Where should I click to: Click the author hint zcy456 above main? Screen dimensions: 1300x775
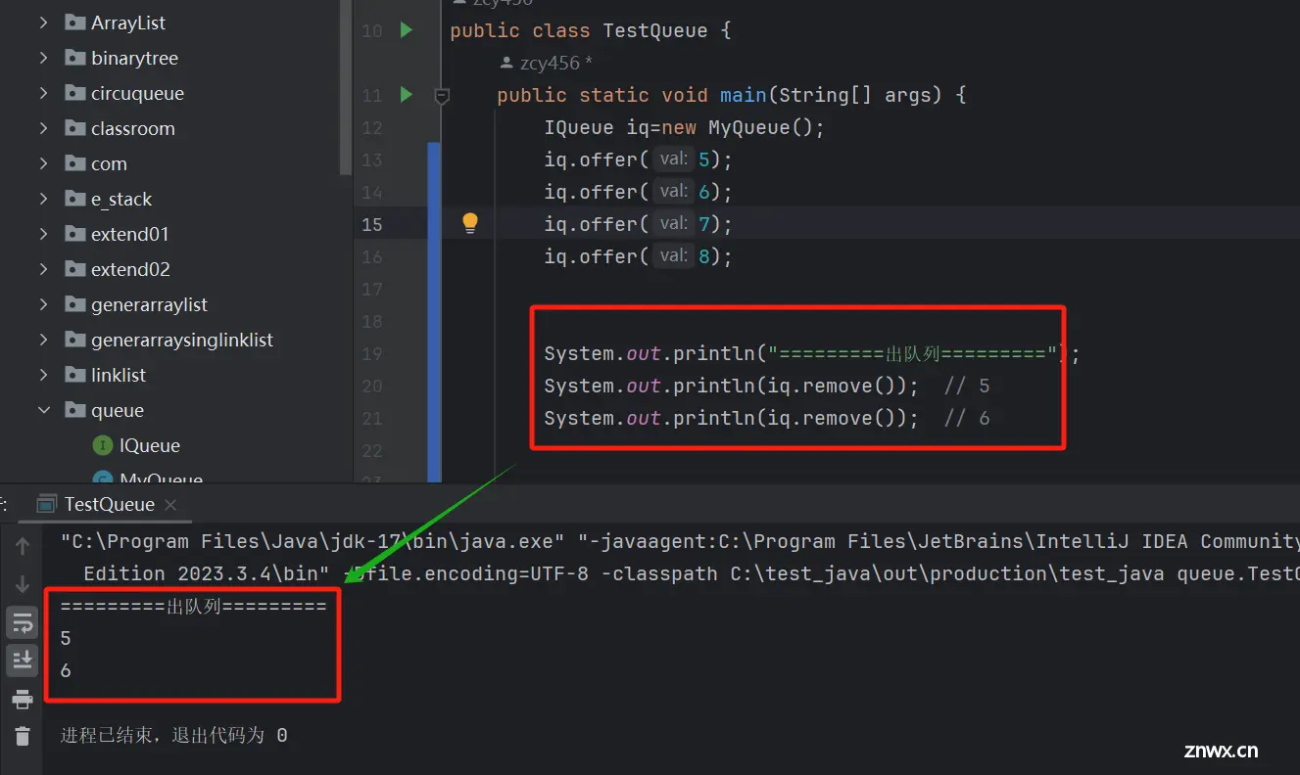pyautogui.click(x=546, y=63)
